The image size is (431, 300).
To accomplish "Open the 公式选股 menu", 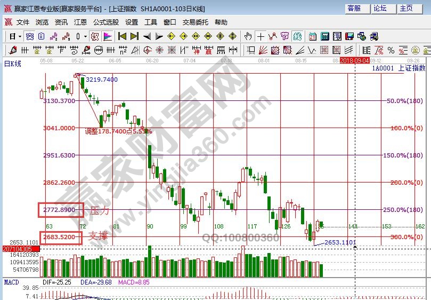I will pyautogui.click(x=106, y=22).
